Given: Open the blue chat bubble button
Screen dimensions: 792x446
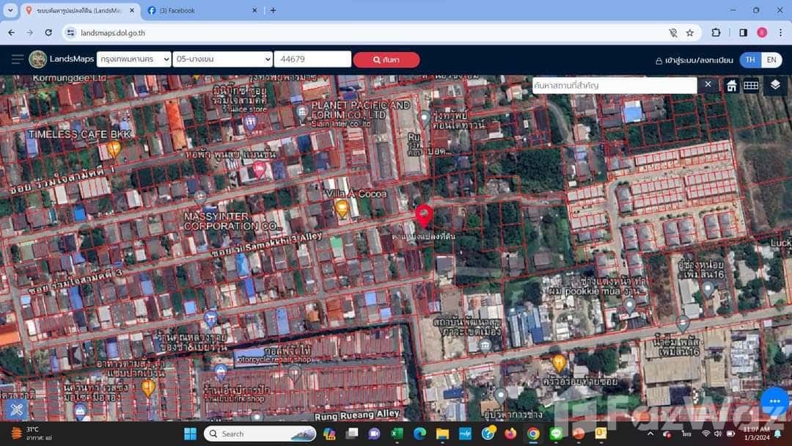Looking at the screenshot, I should tap(774, 401).
